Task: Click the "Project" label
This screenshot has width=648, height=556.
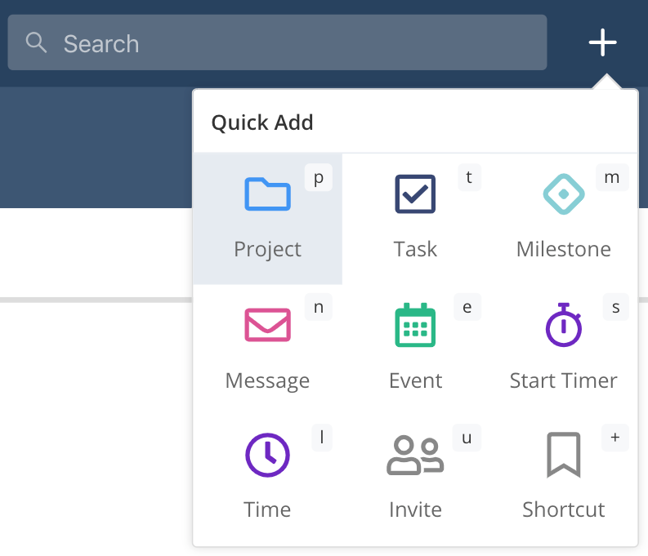Action: tap(267, 249)
